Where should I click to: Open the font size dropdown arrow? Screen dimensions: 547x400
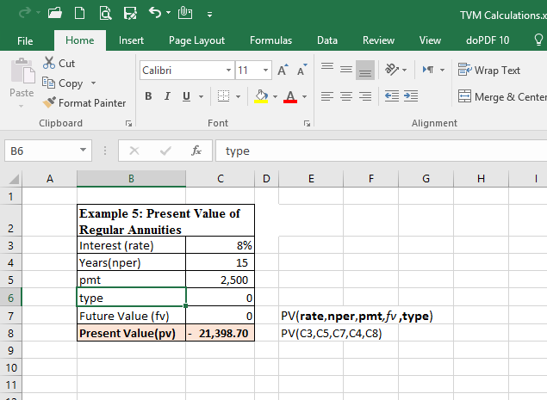pos(266,70)
